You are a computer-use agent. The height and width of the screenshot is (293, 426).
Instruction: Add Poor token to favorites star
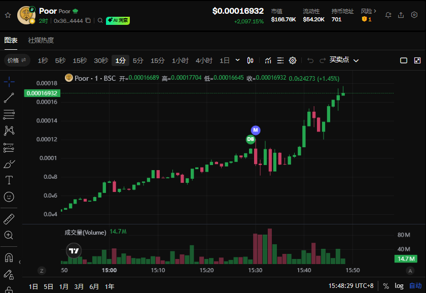(8, 15)
